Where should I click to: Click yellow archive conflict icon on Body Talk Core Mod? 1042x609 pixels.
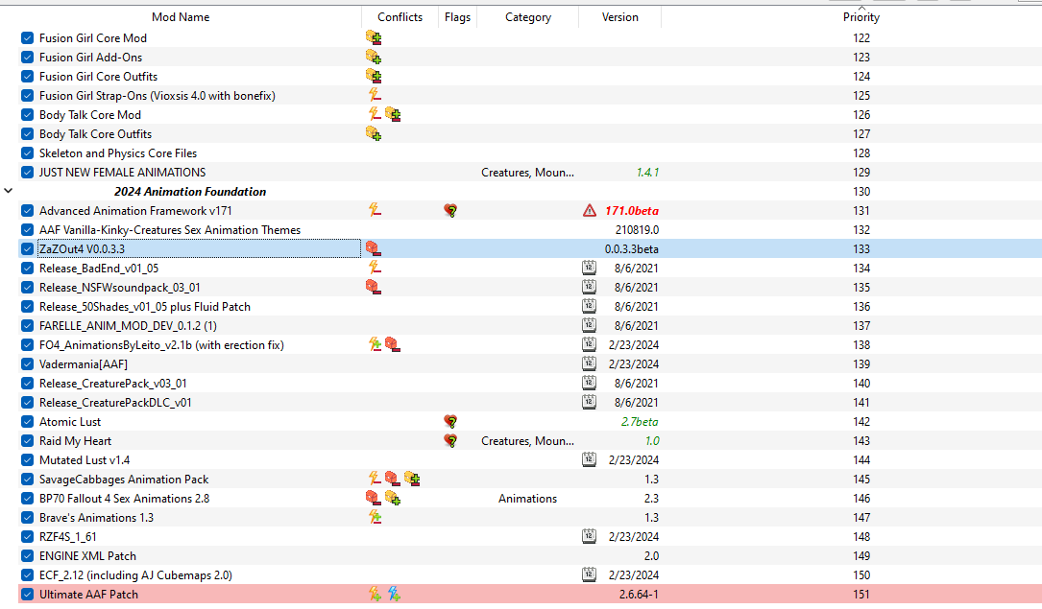click(393, 114)
